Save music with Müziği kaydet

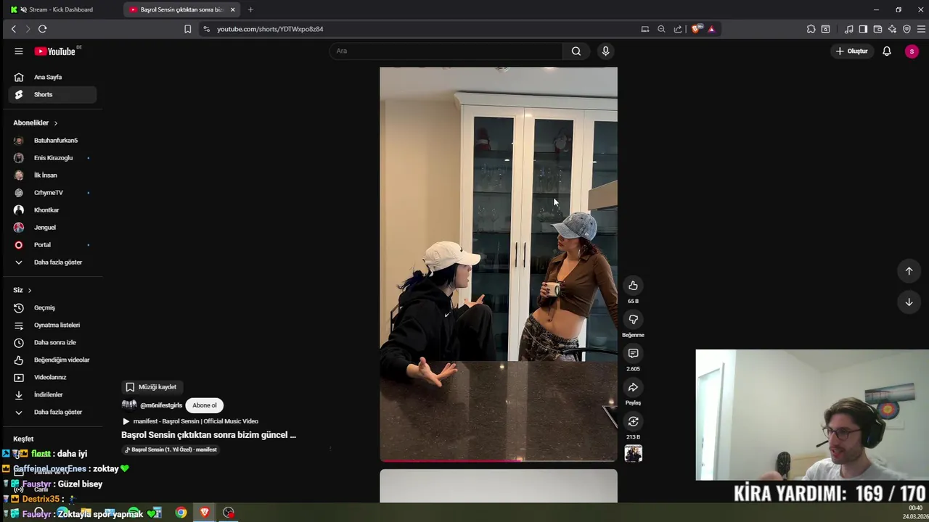(x=151, y=387)
